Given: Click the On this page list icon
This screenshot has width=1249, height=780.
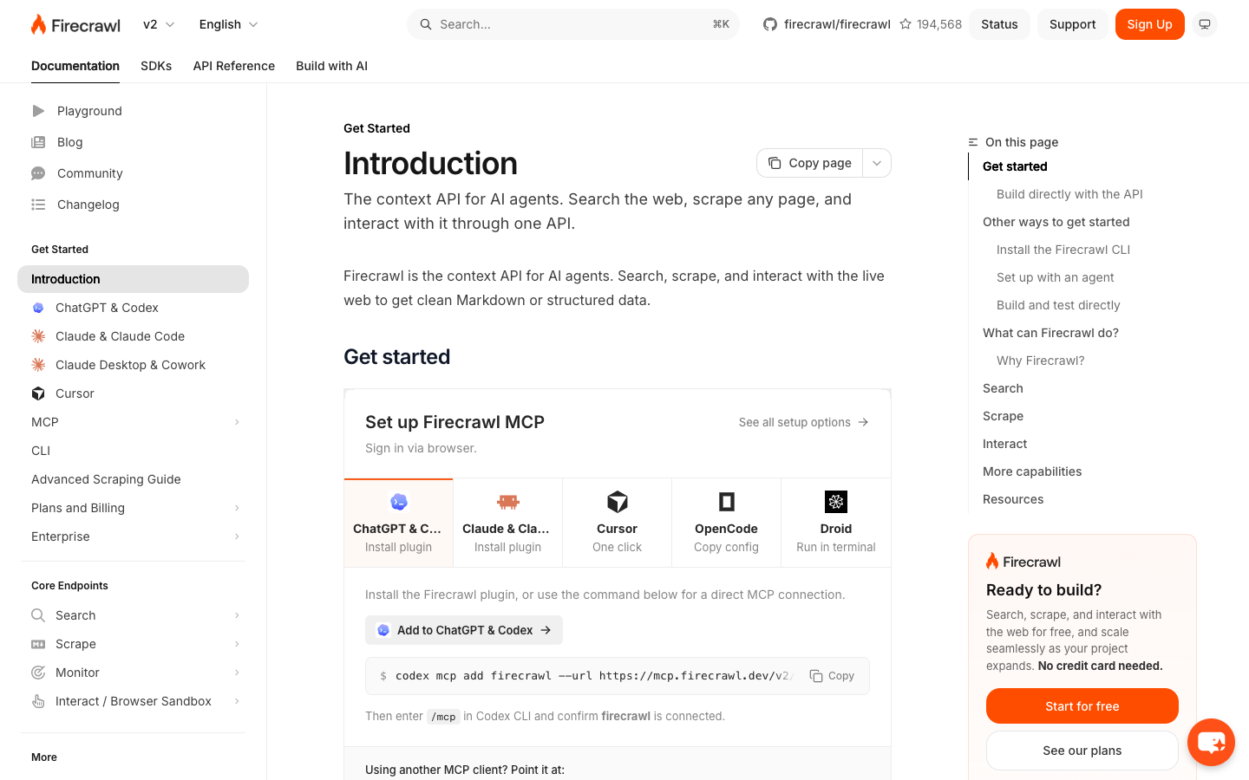Looking at the screenshot, I should (x=973, y=142).
